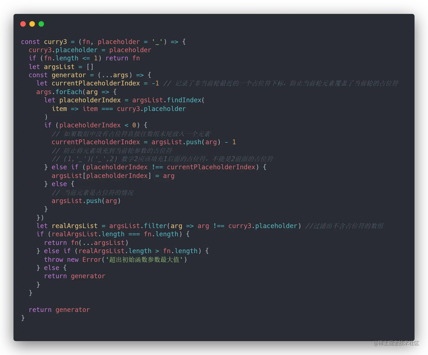Click the 'args.forEach(arg => {' line
The height and width of the screenshot is (355, 428).
tap(76, 92)
